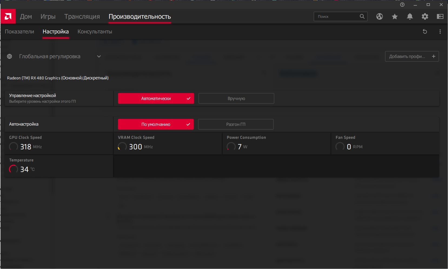448x269 pixels.
Task: Open the web browser globe icon
Action: tap(380, 16)
